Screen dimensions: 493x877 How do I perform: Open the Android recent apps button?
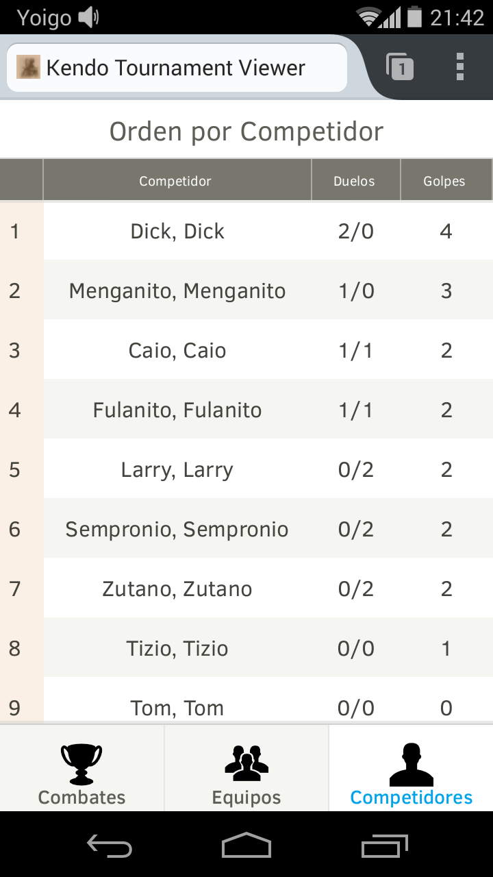[x=384, y=846]
